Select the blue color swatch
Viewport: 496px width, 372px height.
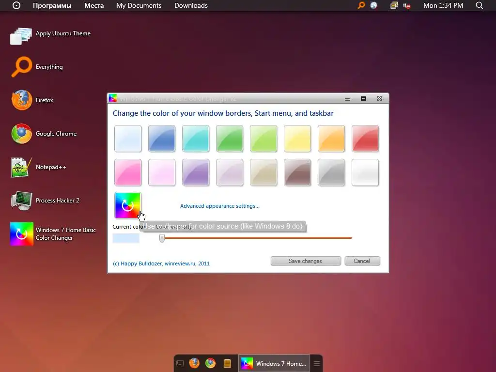click(162, 139)
